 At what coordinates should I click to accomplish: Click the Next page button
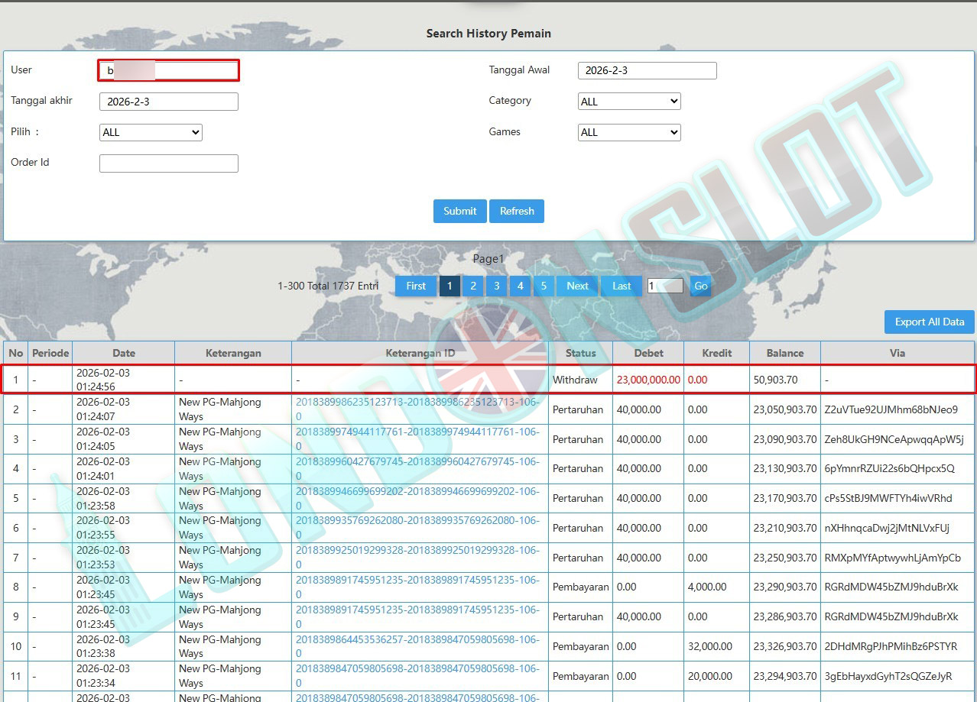click(x=577, y=286)
